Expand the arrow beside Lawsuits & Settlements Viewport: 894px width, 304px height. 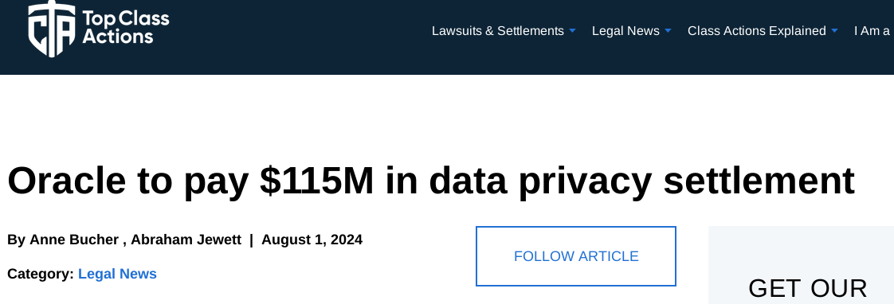click(x=572, y=31)
